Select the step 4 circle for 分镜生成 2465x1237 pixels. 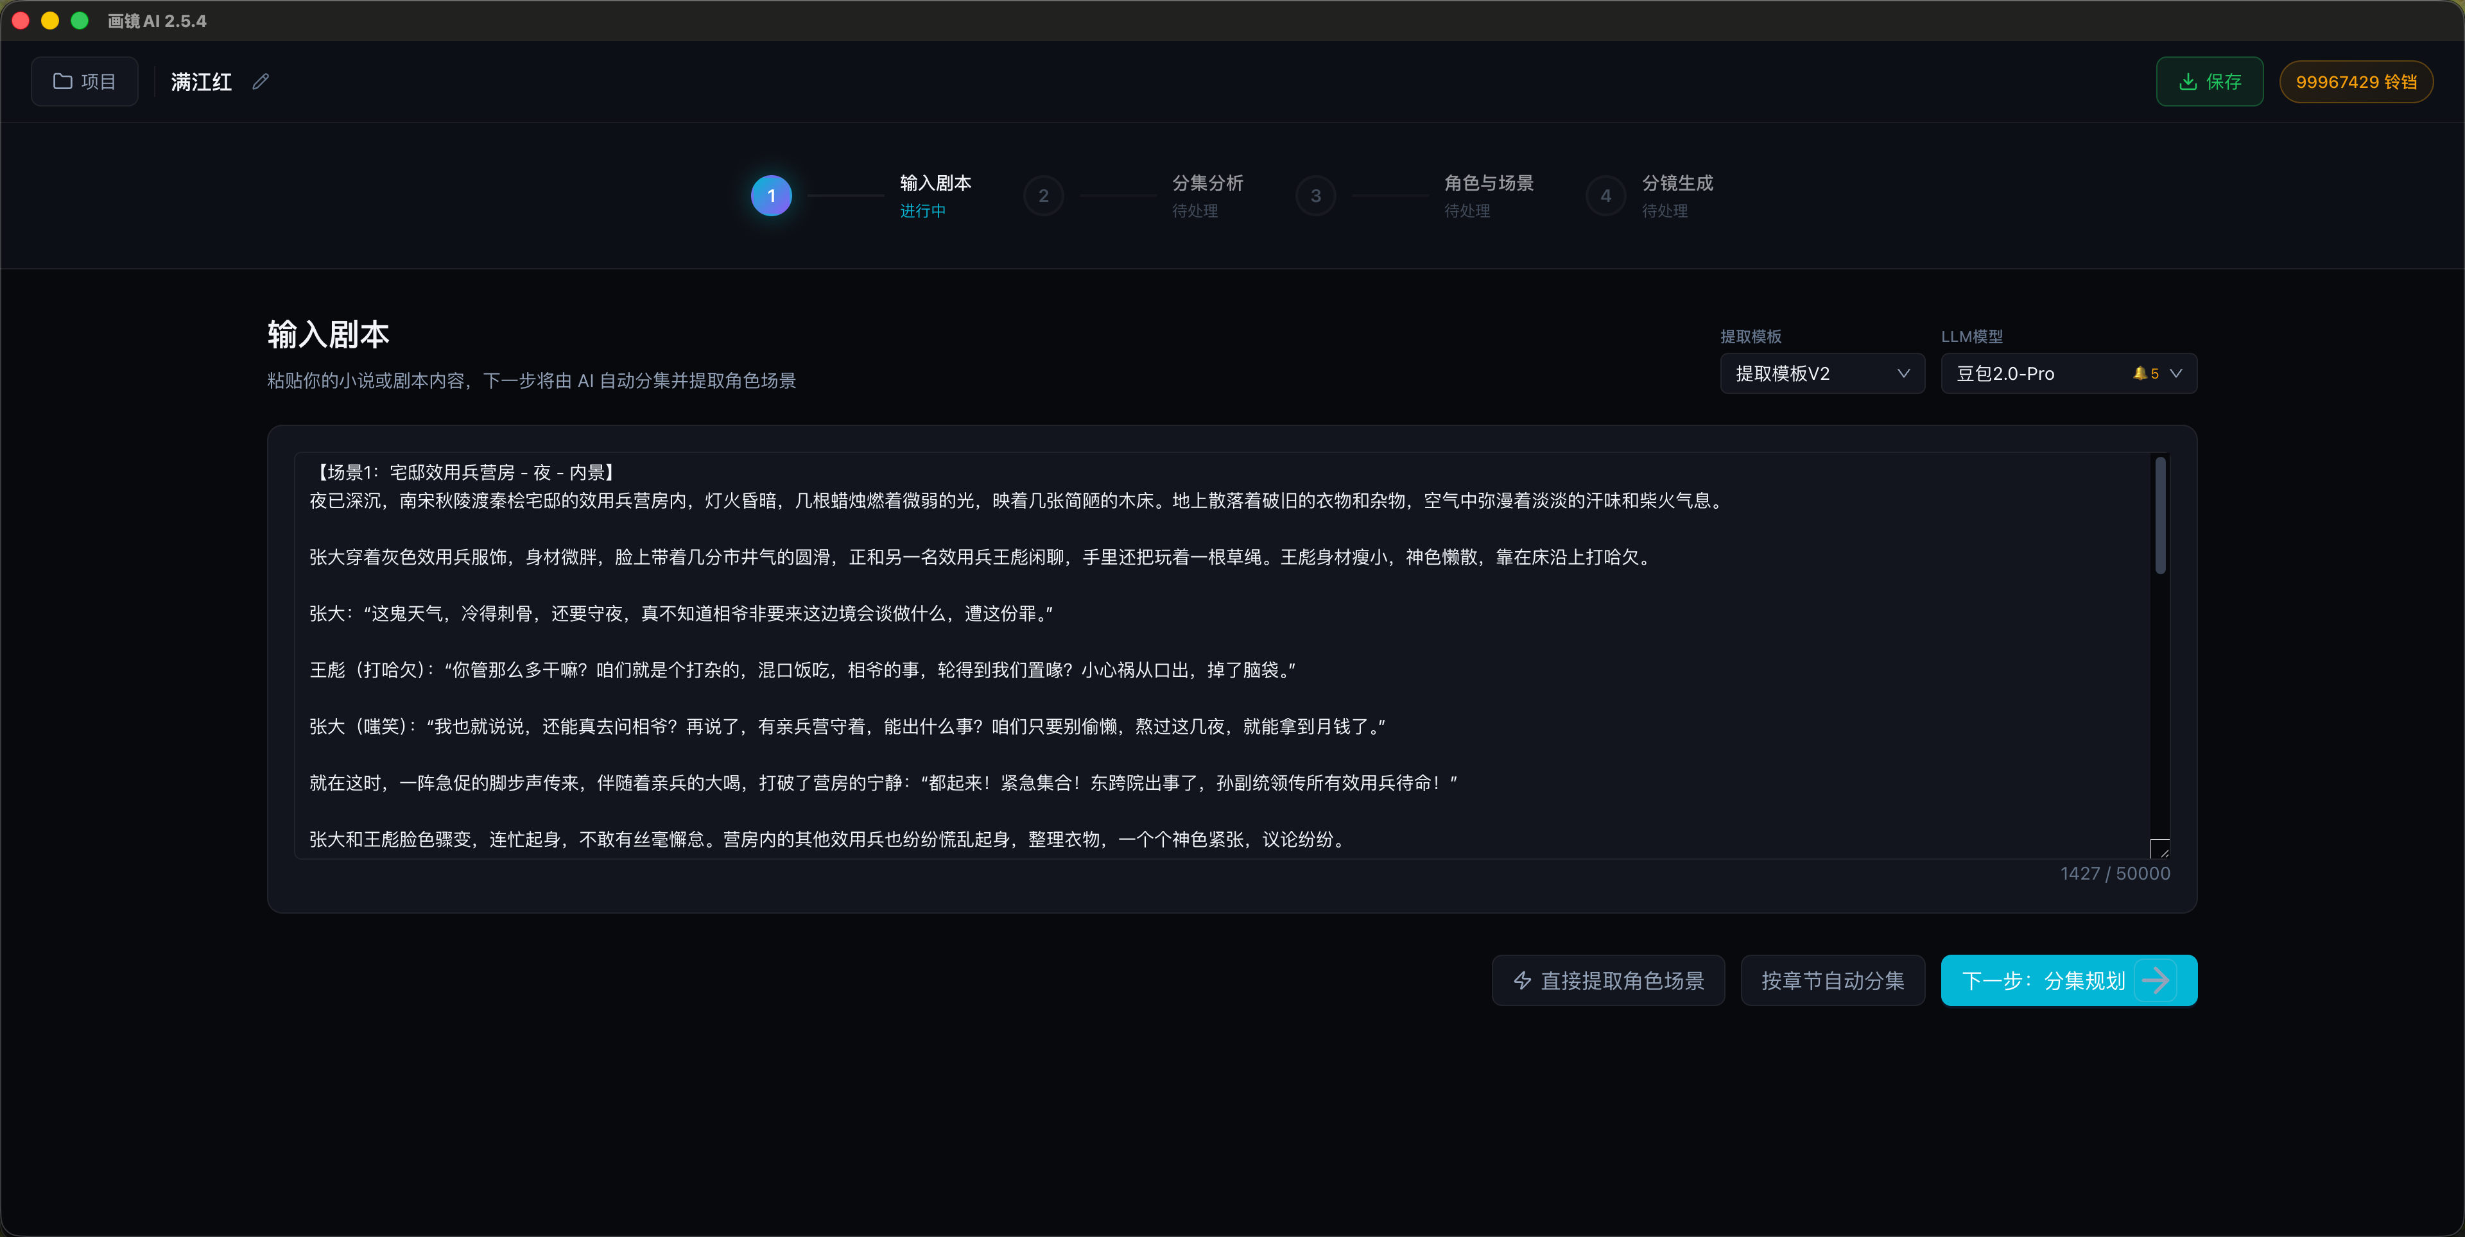tap(1607, 195)
